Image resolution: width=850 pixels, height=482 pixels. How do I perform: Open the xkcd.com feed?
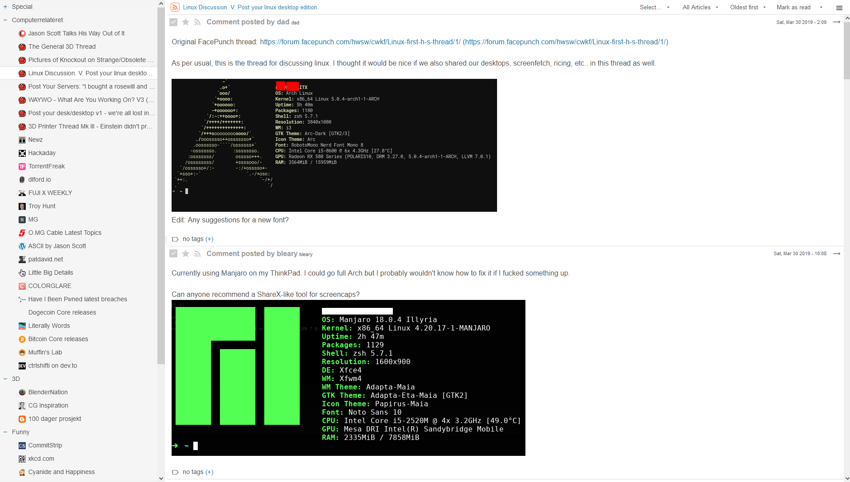(x=41, y=459)
